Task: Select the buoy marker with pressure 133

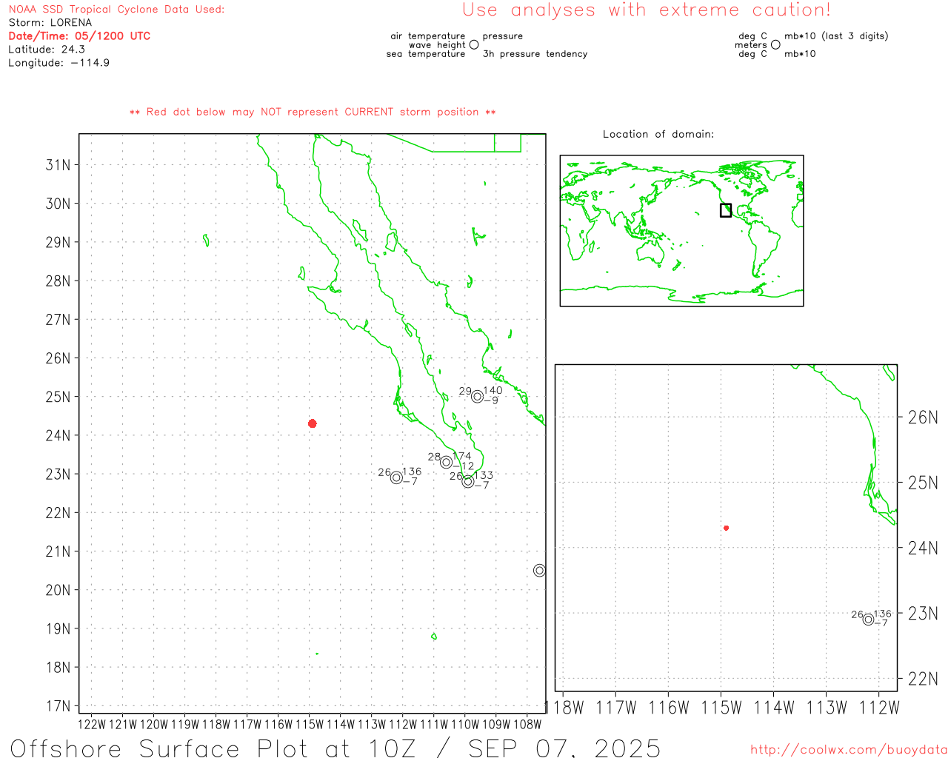Action: (468, 482)
